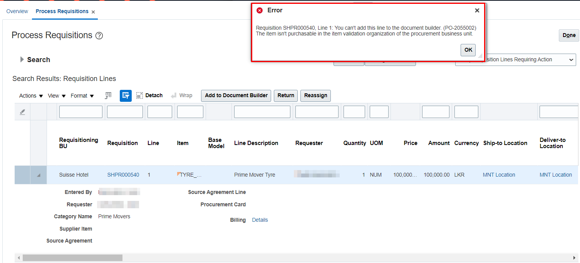This screenshot has width=580, height=263.
Task: Open the Billing Details link
Action: pyautogui.click(x=260, y=220)
